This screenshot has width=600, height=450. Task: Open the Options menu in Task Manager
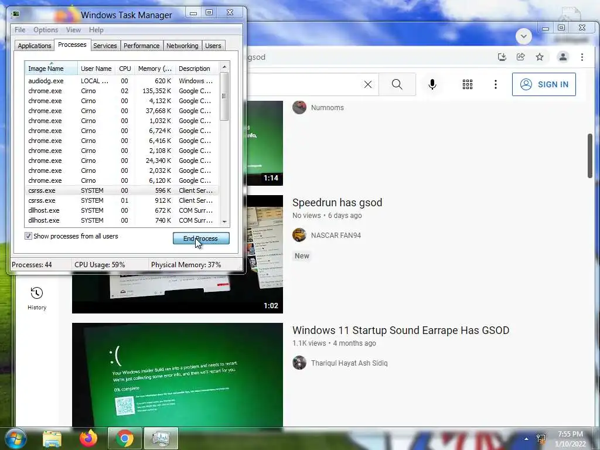click(x=46, y=30)
